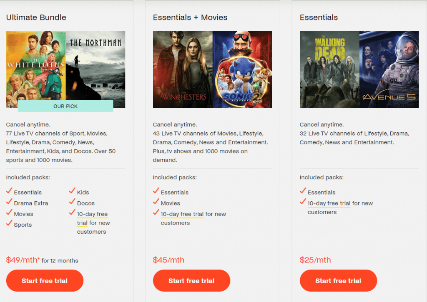427x302 pixels.
Task: Click the checkmark next to Kids
Action: pos(72,191)
